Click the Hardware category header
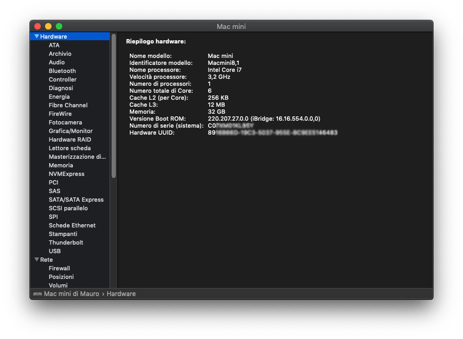This screenshot has height=339, width=463. (x=54, y=36)
